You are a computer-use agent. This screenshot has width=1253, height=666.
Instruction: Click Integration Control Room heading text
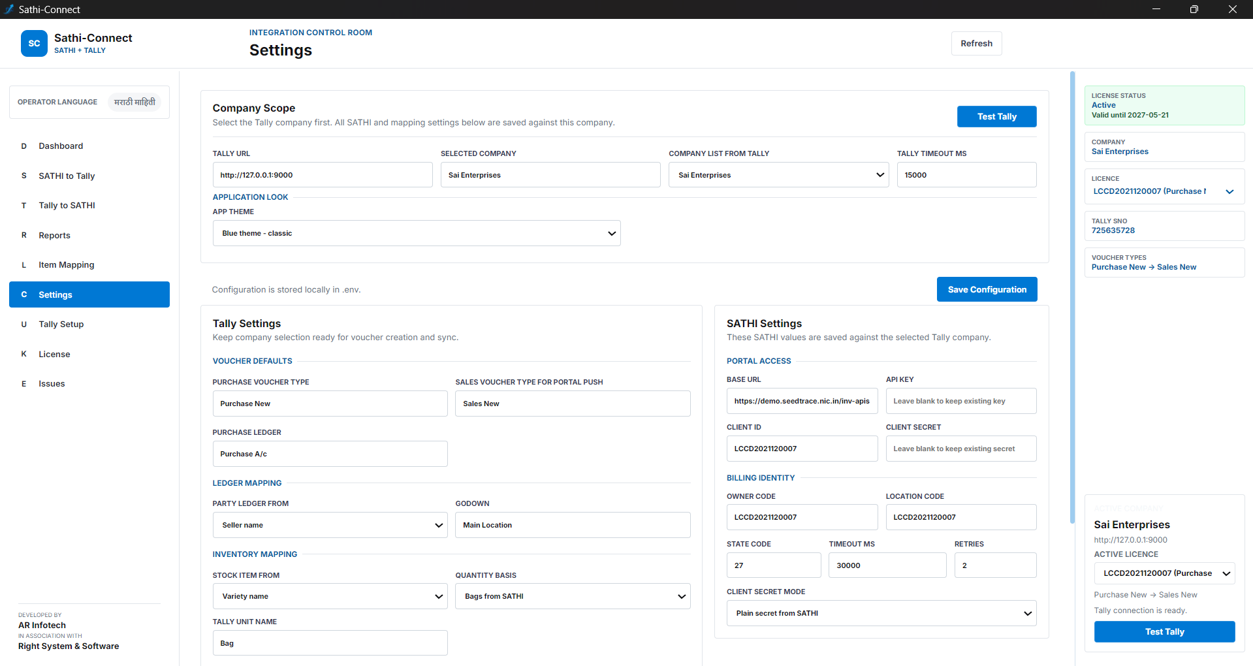pos(311,33)
